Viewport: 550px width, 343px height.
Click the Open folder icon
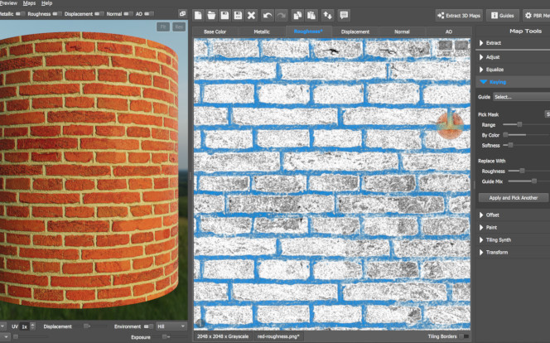(x=212, y=15)
